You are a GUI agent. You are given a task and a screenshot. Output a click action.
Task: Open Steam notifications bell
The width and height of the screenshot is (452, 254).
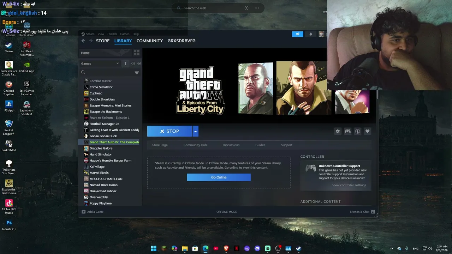pos(311,34)
